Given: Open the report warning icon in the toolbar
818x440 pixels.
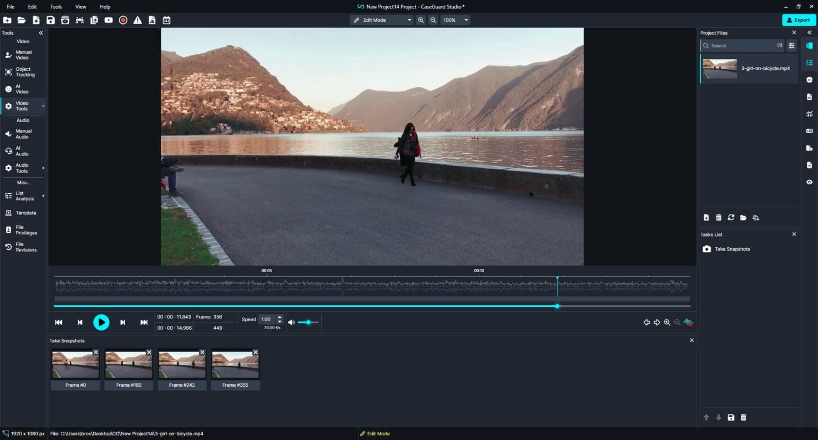Looking at the screenshot, I should coord(137,20).
